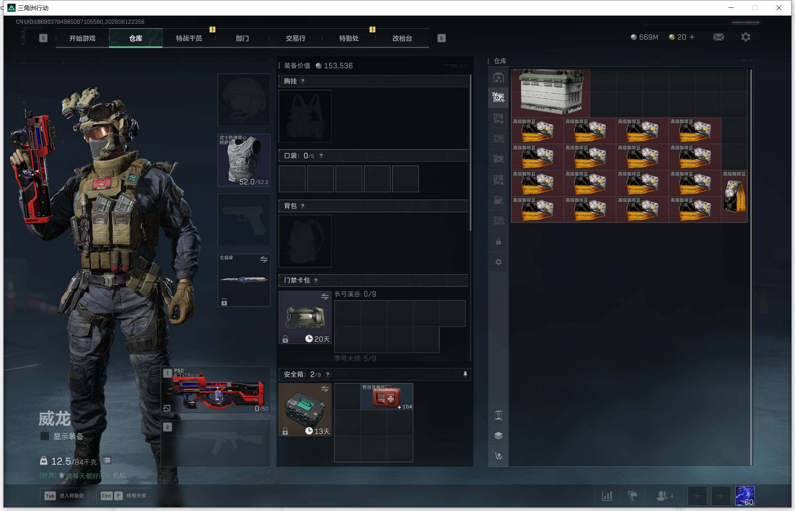
Task: Go to 交易行 tab
Action: (295, 38)
